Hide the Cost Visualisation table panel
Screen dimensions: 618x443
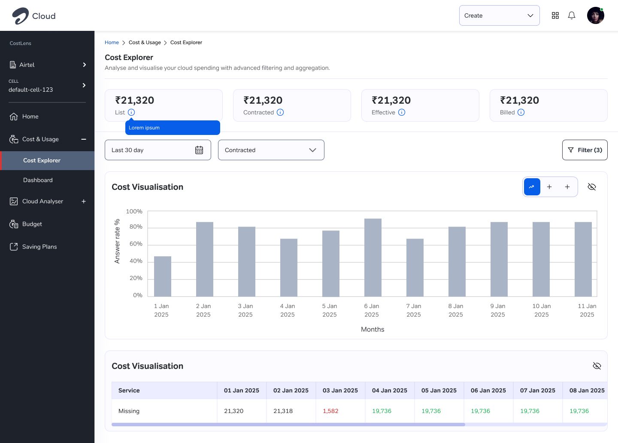597,366
